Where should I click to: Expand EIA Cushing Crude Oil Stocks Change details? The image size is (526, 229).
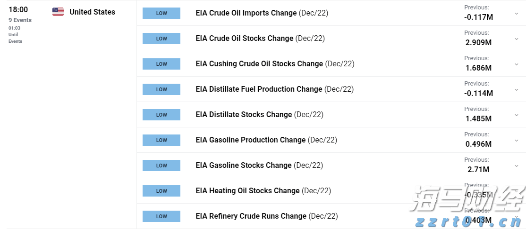tap(516, 64)
